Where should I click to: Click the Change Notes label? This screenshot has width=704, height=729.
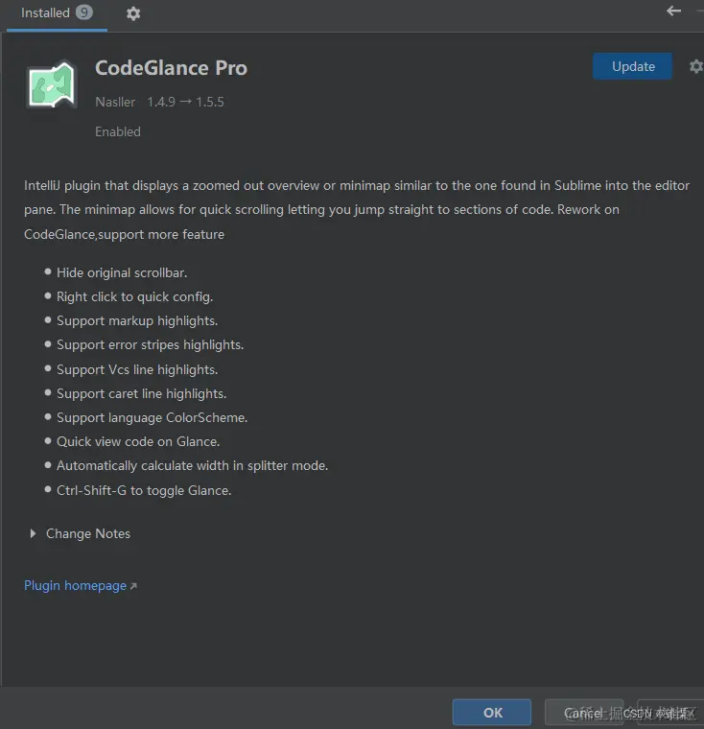pos(88,533)
